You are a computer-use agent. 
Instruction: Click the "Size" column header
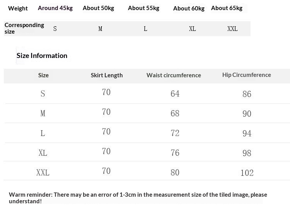point(43,75)
